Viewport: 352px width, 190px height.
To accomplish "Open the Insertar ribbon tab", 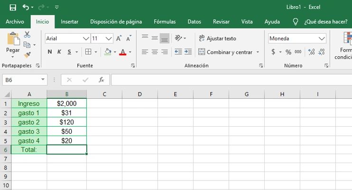I will click(x=70, y=22).
